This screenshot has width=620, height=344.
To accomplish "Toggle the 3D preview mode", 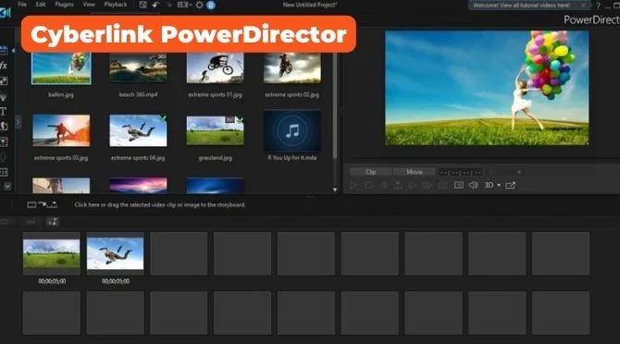I will (489, 185).
